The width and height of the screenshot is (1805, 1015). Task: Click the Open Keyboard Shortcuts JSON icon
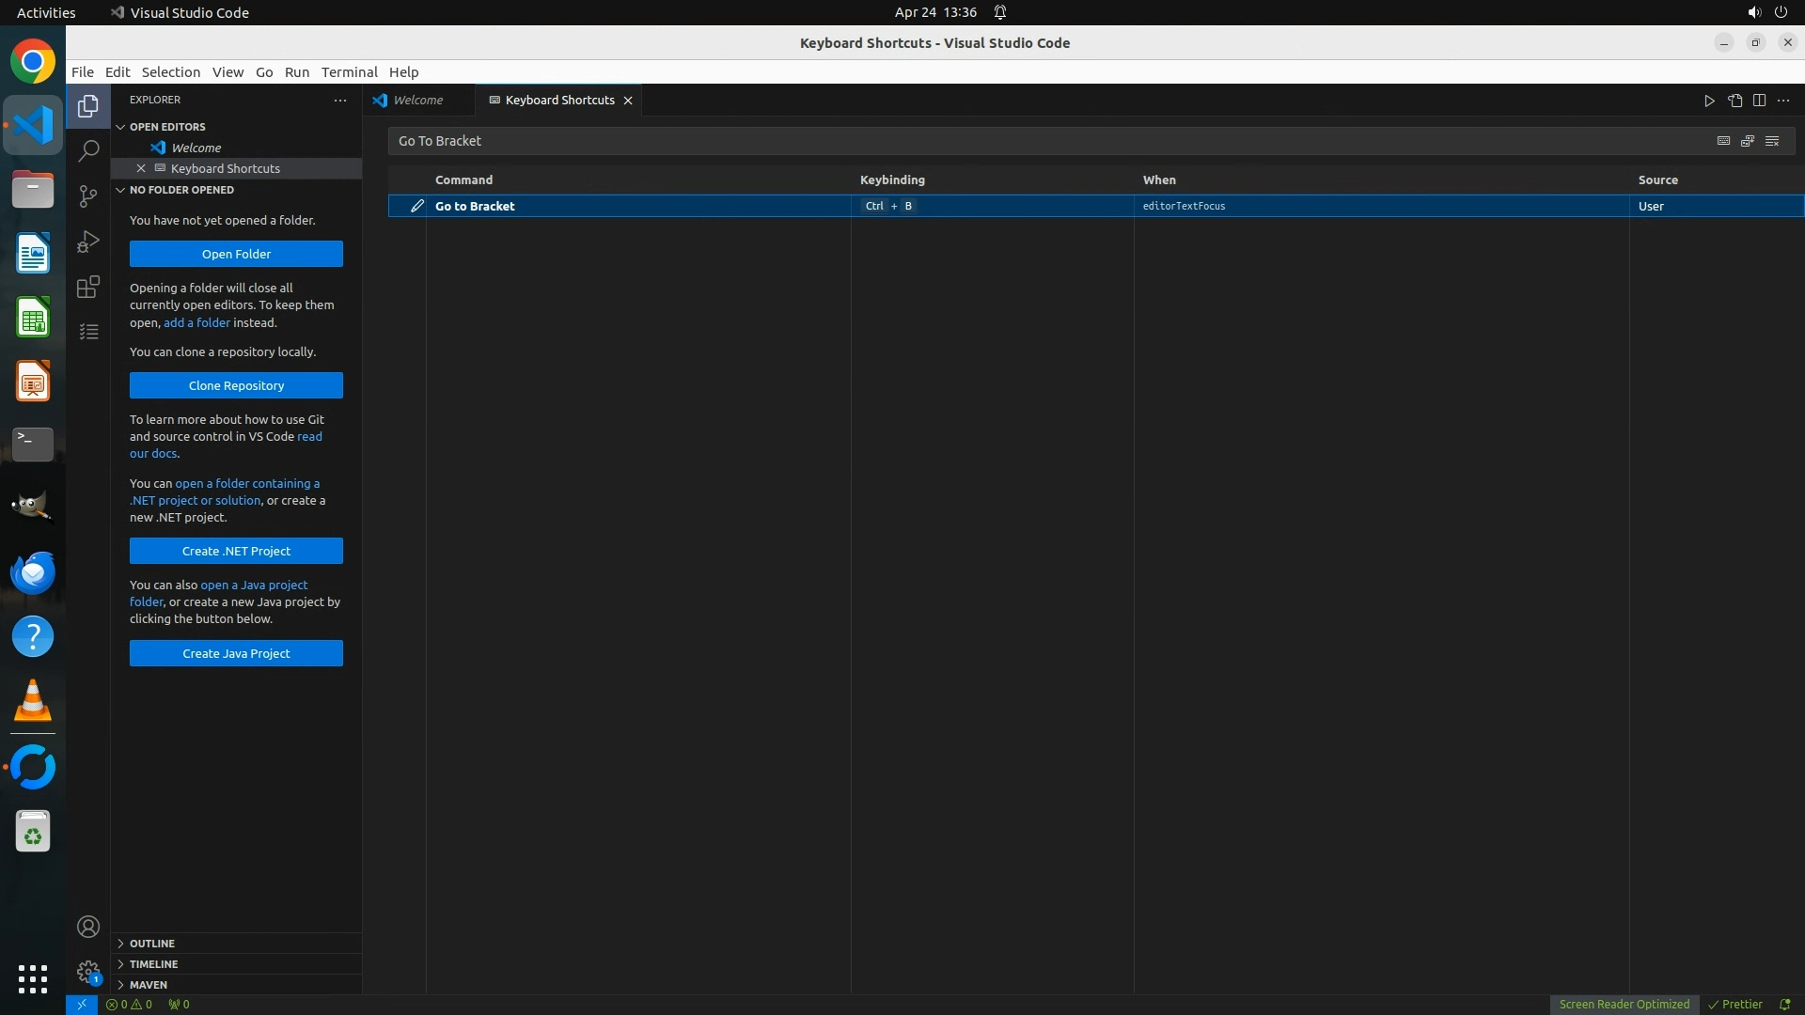tap(1734, 101)
